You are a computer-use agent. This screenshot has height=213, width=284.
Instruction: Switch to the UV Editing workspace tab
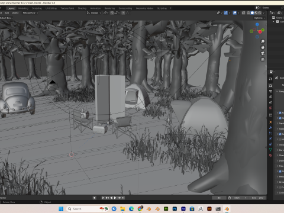point(51,8)
